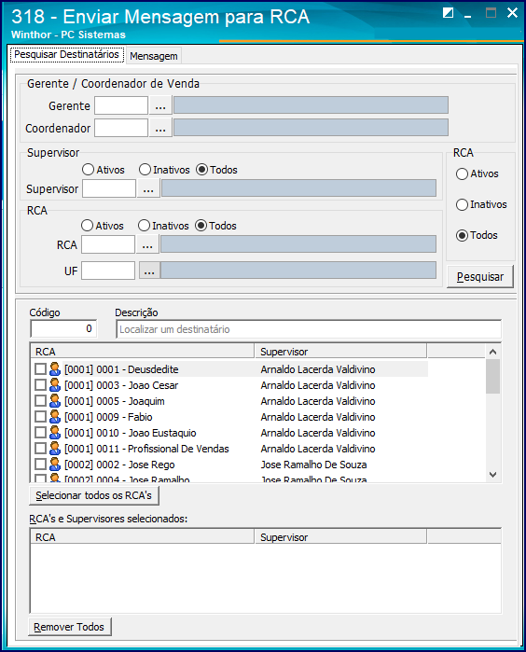Click 'Jose Ramalho De Souza' for Jose Rego
Image resolution: width=526 pixels, height=652 pixels.
click(313, 465)
